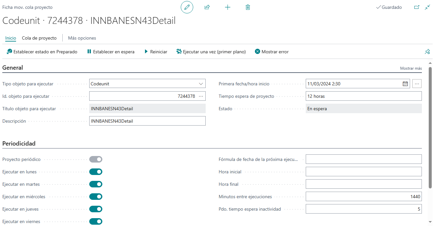
Task: Disable Ejecutar en lunes toggle
Action: (96, 172)
